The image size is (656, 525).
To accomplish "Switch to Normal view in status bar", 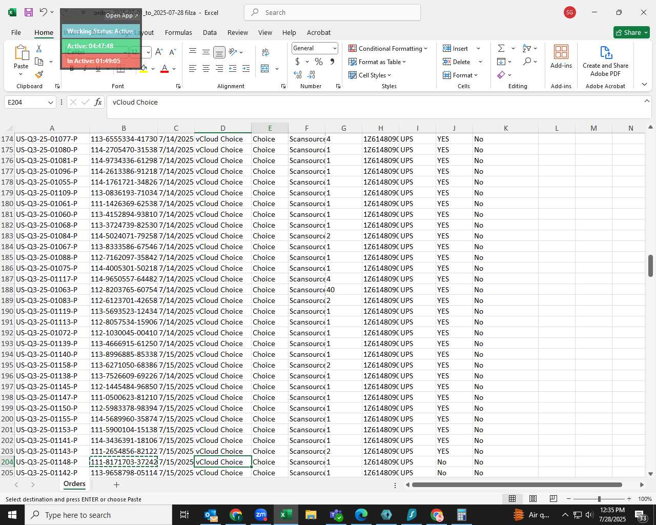I will click(x=512, y=499).
